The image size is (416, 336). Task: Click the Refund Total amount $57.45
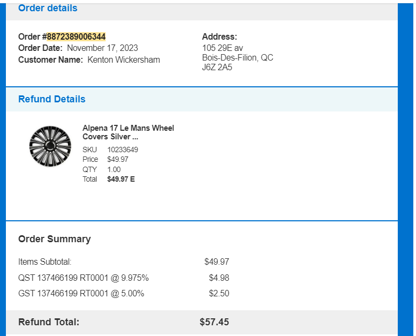pos(214,322)
